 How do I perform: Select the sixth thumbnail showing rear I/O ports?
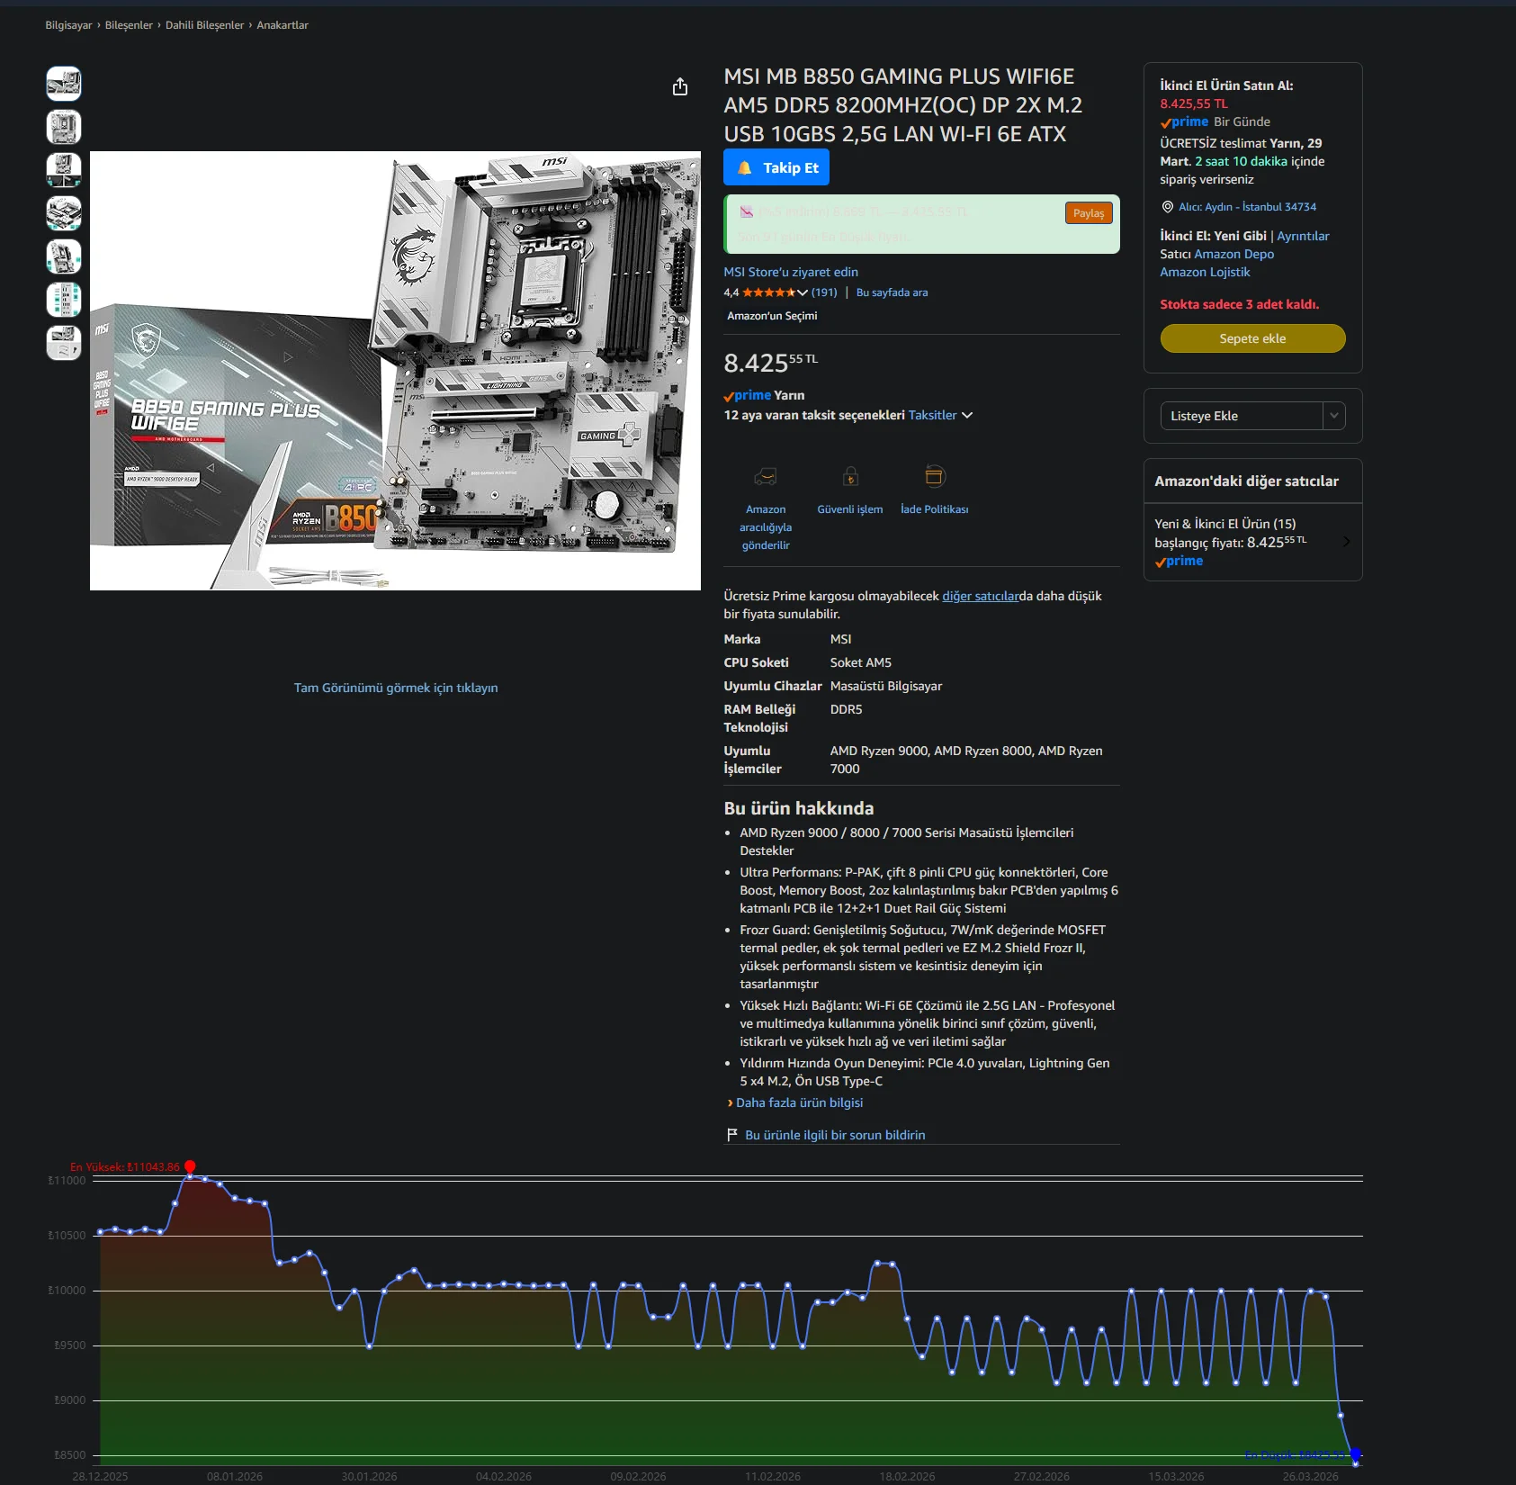[64, 300]
